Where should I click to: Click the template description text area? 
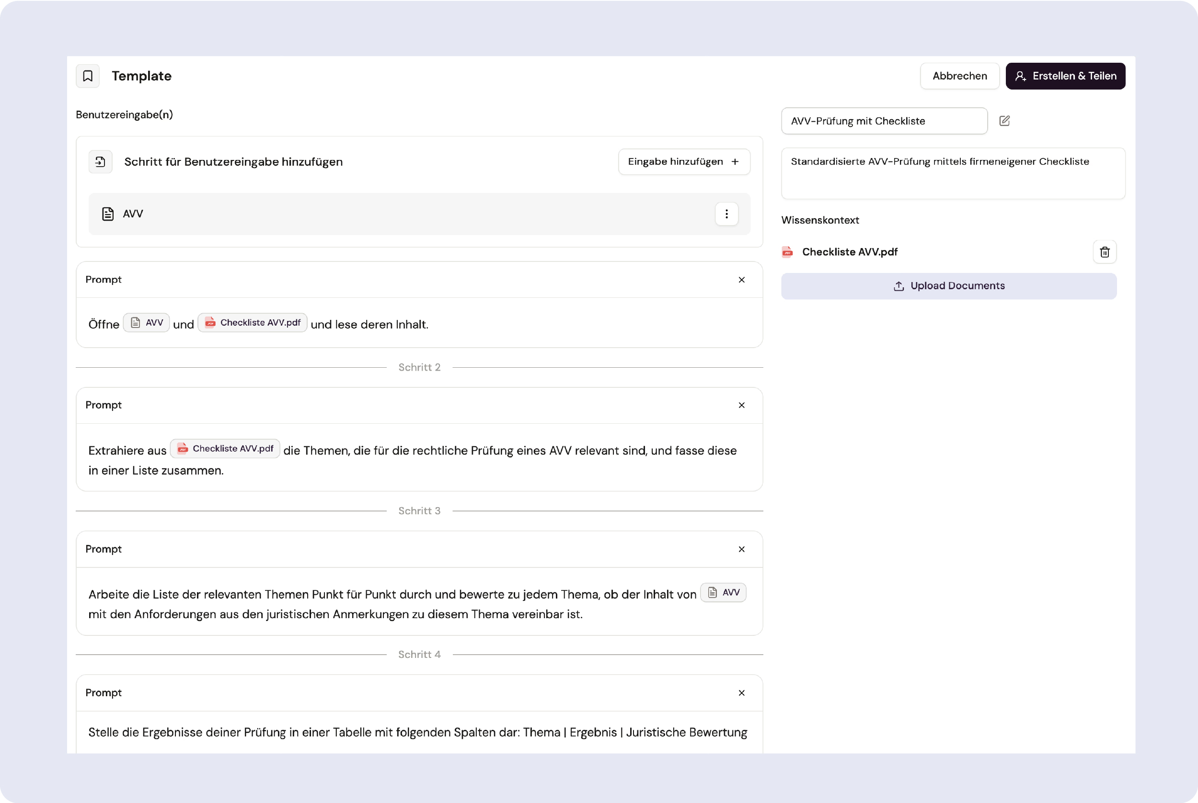[x=953, y=173]
